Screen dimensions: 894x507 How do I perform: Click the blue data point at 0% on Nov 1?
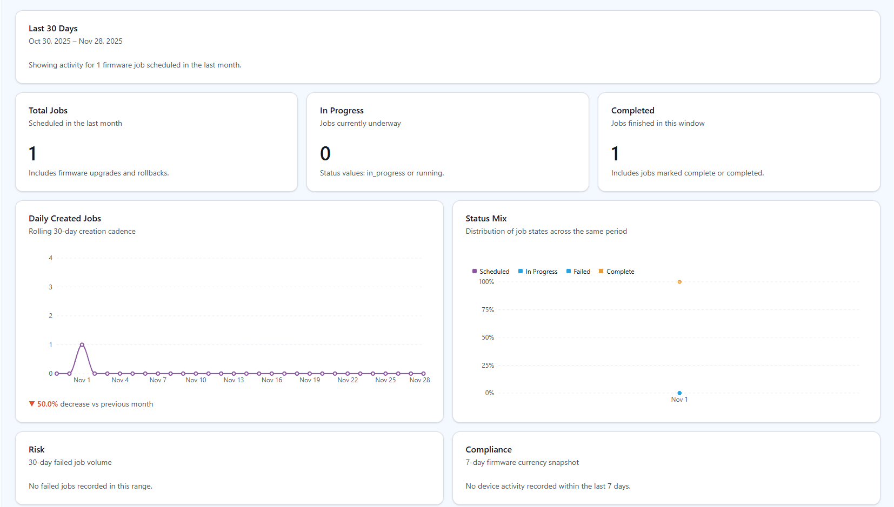click(679, 393)
